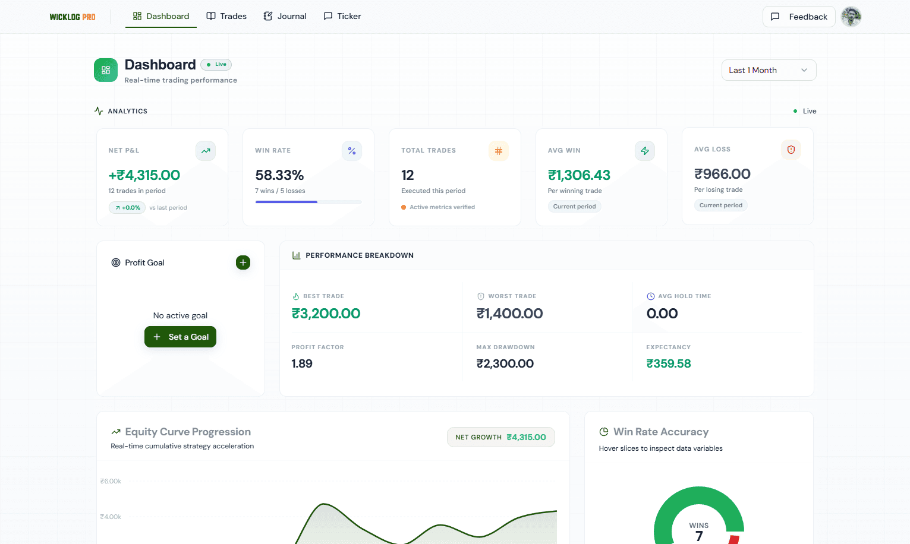Screen dimensions: 910x544
Task: Click the Net P&L trend icon
Action: (x=206, y=151)
